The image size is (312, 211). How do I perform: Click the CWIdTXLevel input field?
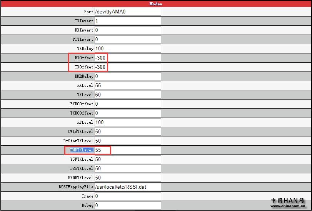pyautogui.click(x=127, y=131)
